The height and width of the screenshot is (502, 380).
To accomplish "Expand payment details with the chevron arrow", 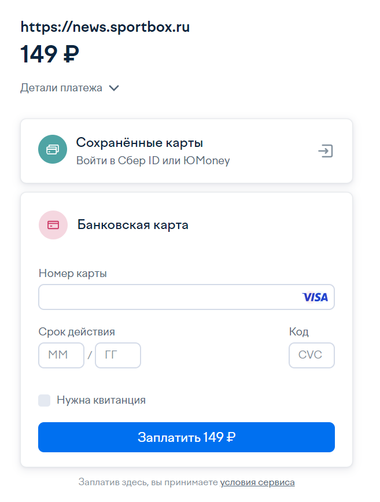I will (114, 88).
